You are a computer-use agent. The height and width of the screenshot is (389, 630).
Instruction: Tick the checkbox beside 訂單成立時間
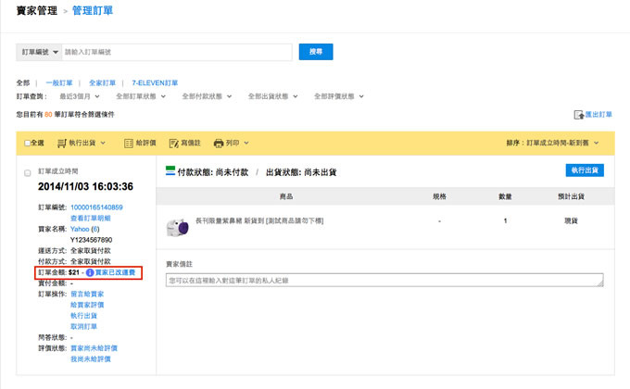(x=28, y=172)
